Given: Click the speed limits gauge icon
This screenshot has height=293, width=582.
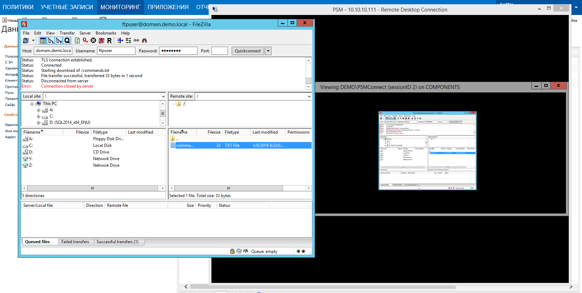Looking at the screenshot, I should point(246,251).
